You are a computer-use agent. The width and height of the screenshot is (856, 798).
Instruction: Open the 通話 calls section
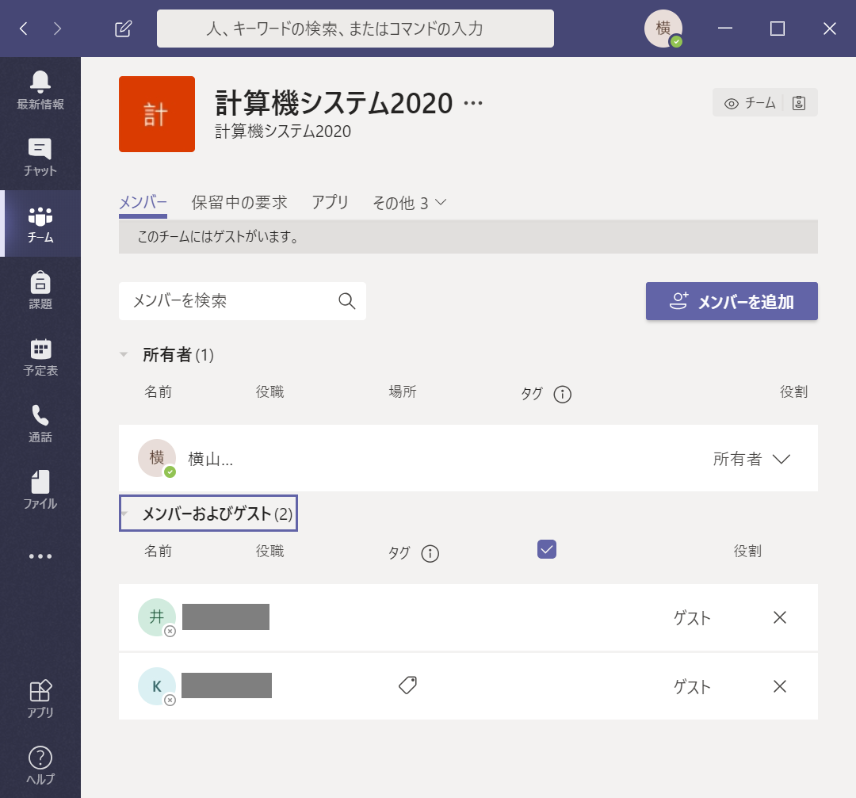tap(40, 423)
